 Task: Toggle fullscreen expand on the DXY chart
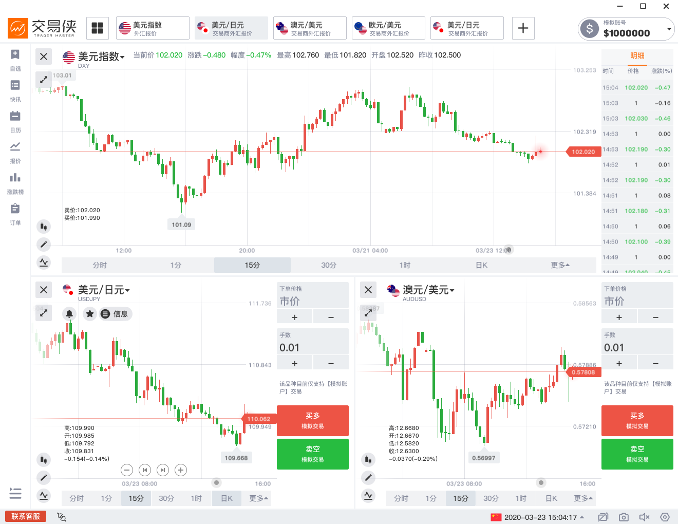tap(44, 79)
